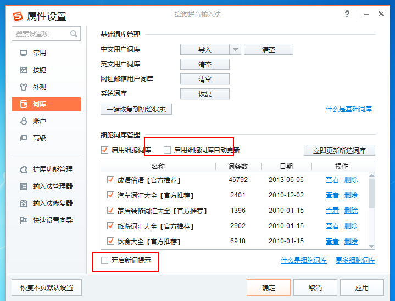The image size is (395, 301).
Task: Toggle the 开启新词提示 checkbox
Action: 104,260
